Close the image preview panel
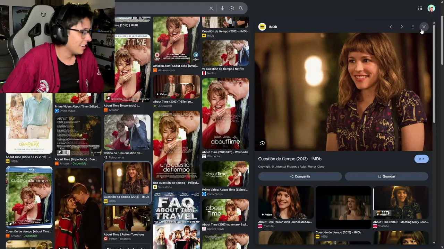This screenshot has width=444, height=249. pyautogui.click(x=424, y=27)
